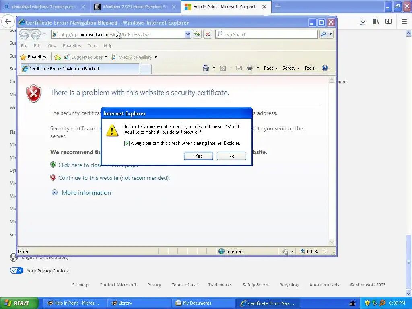
Task: Switch to Windows 7 SP1 Home Premium tab
Action: pyautogui.click(x=135, y=7)
